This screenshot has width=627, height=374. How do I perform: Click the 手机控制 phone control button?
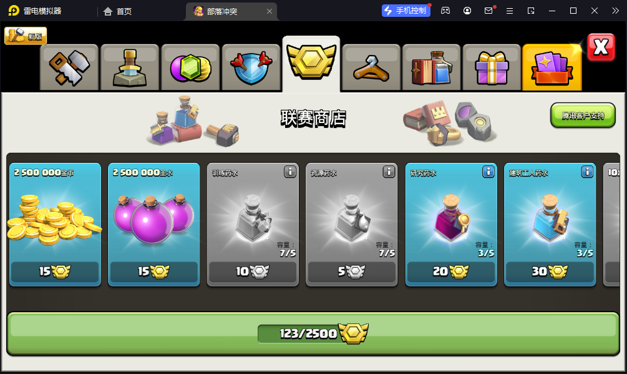pos(406,11)
